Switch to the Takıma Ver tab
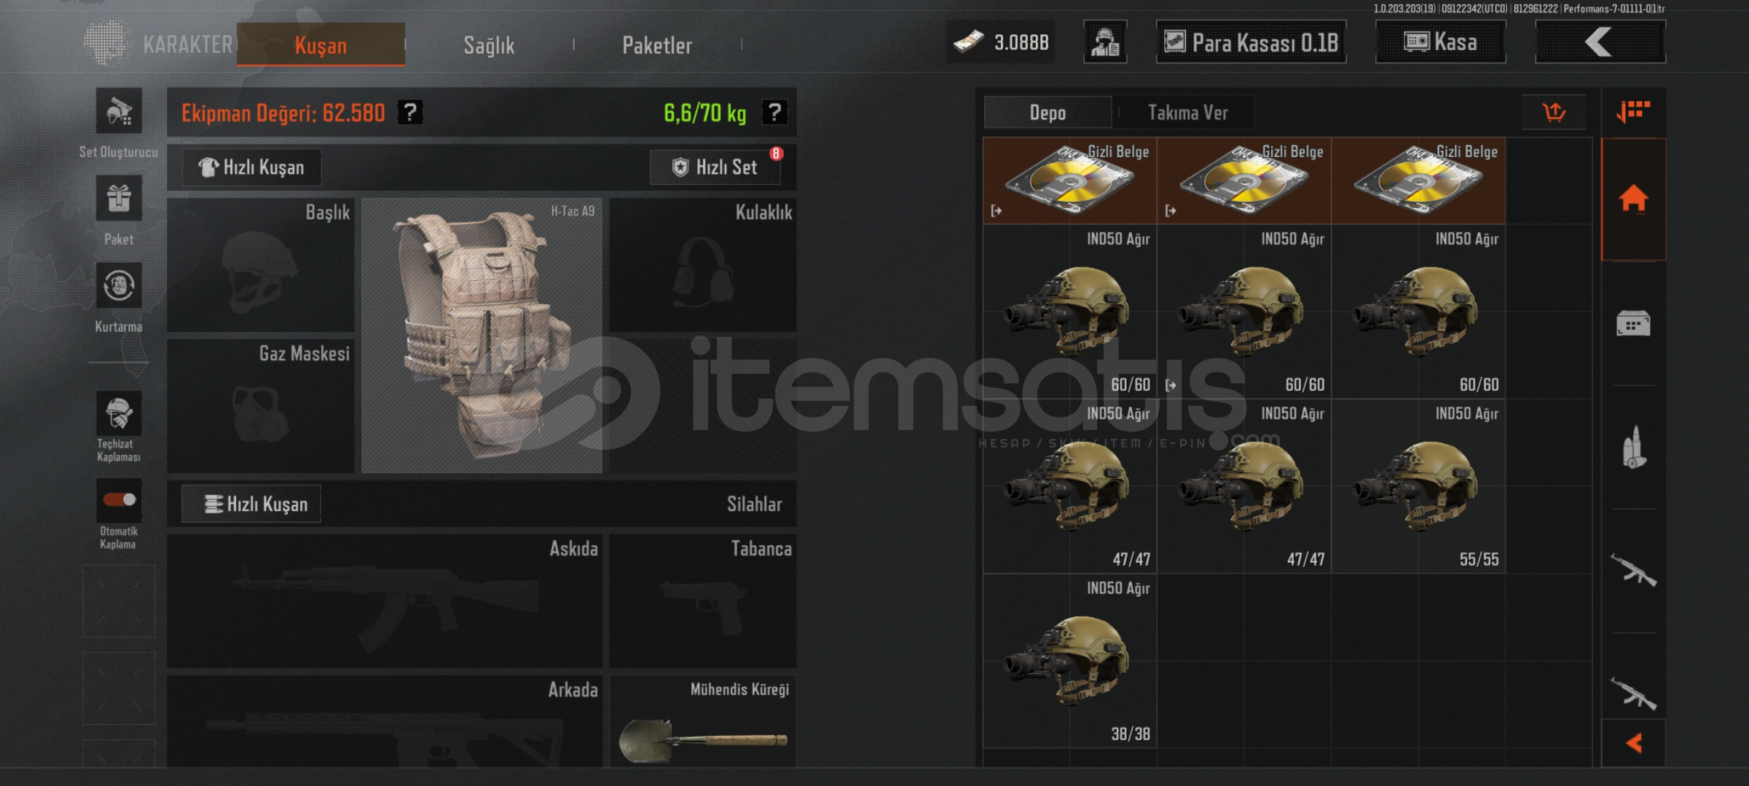Screen dimensions: 1749x786 point(1187,113)
